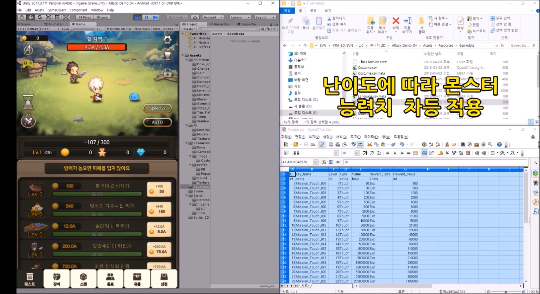
Task: Click the cloud services icon in Unity
Action: (x=195, y=17)
